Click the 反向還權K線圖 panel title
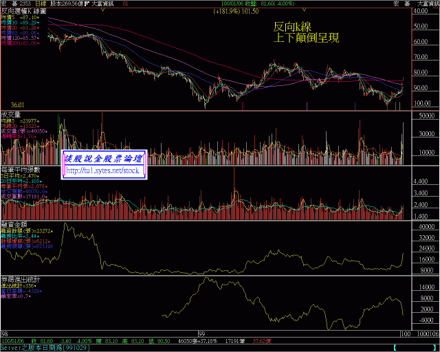This screenshot has height=352, width=440. (23, 12)
